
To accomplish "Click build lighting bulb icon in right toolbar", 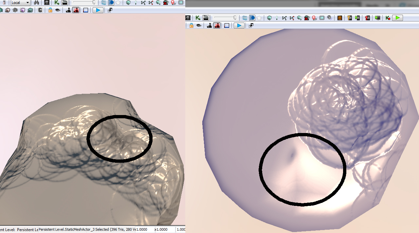I will [277, 18].
